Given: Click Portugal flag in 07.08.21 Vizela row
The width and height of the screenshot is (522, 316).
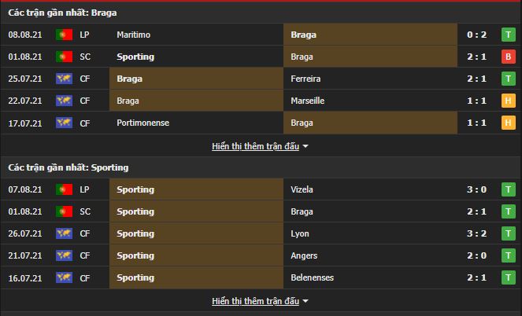Looking at the screenshot, I should pos(64,189).
